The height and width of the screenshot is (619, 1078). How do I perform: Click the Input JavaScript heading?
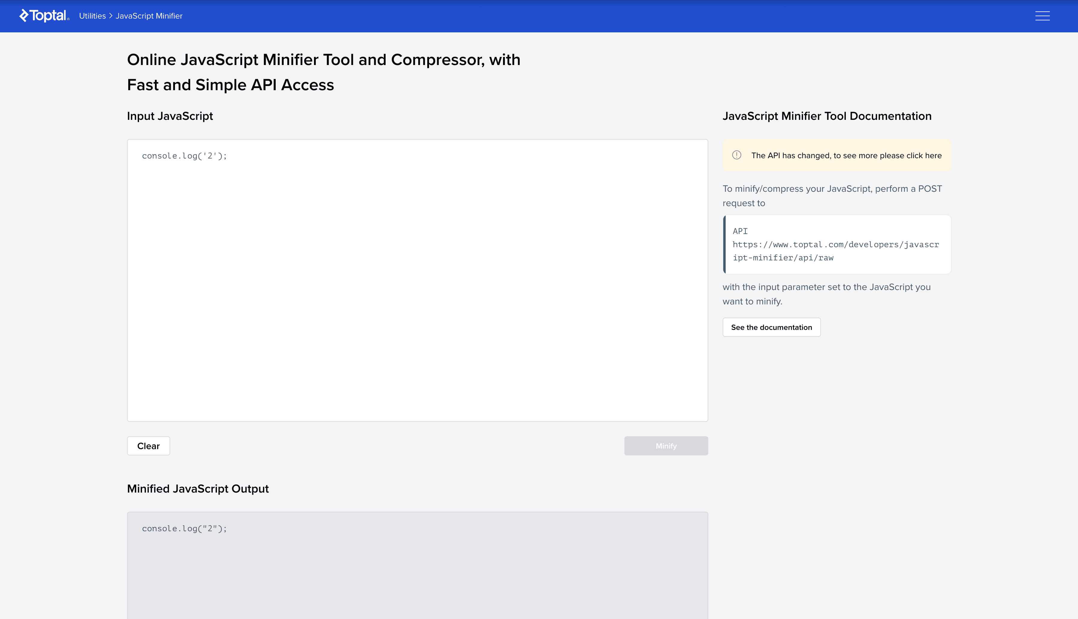point(170,116)
